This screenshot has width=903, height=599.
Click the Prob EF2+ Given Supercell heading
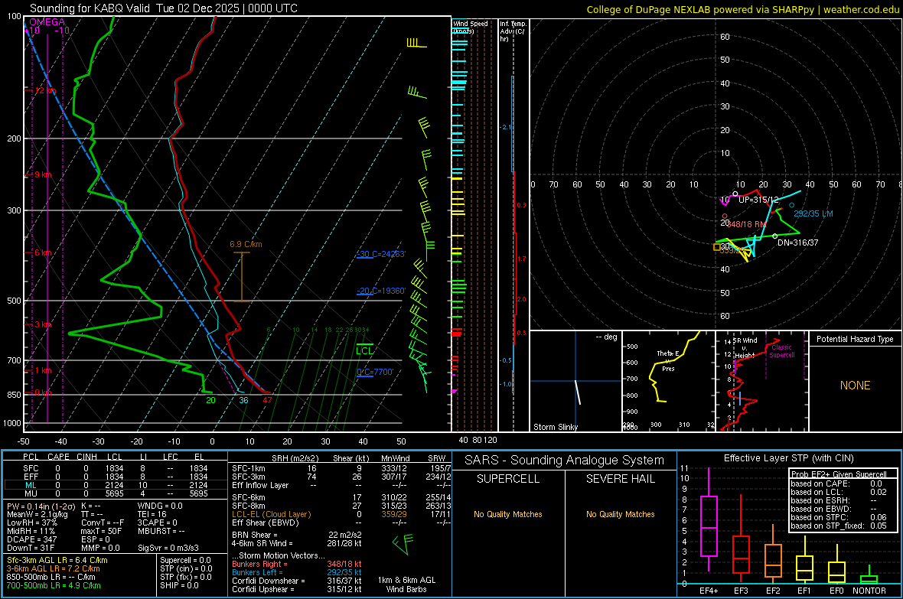pyautogui.click(x=839, y=474)
